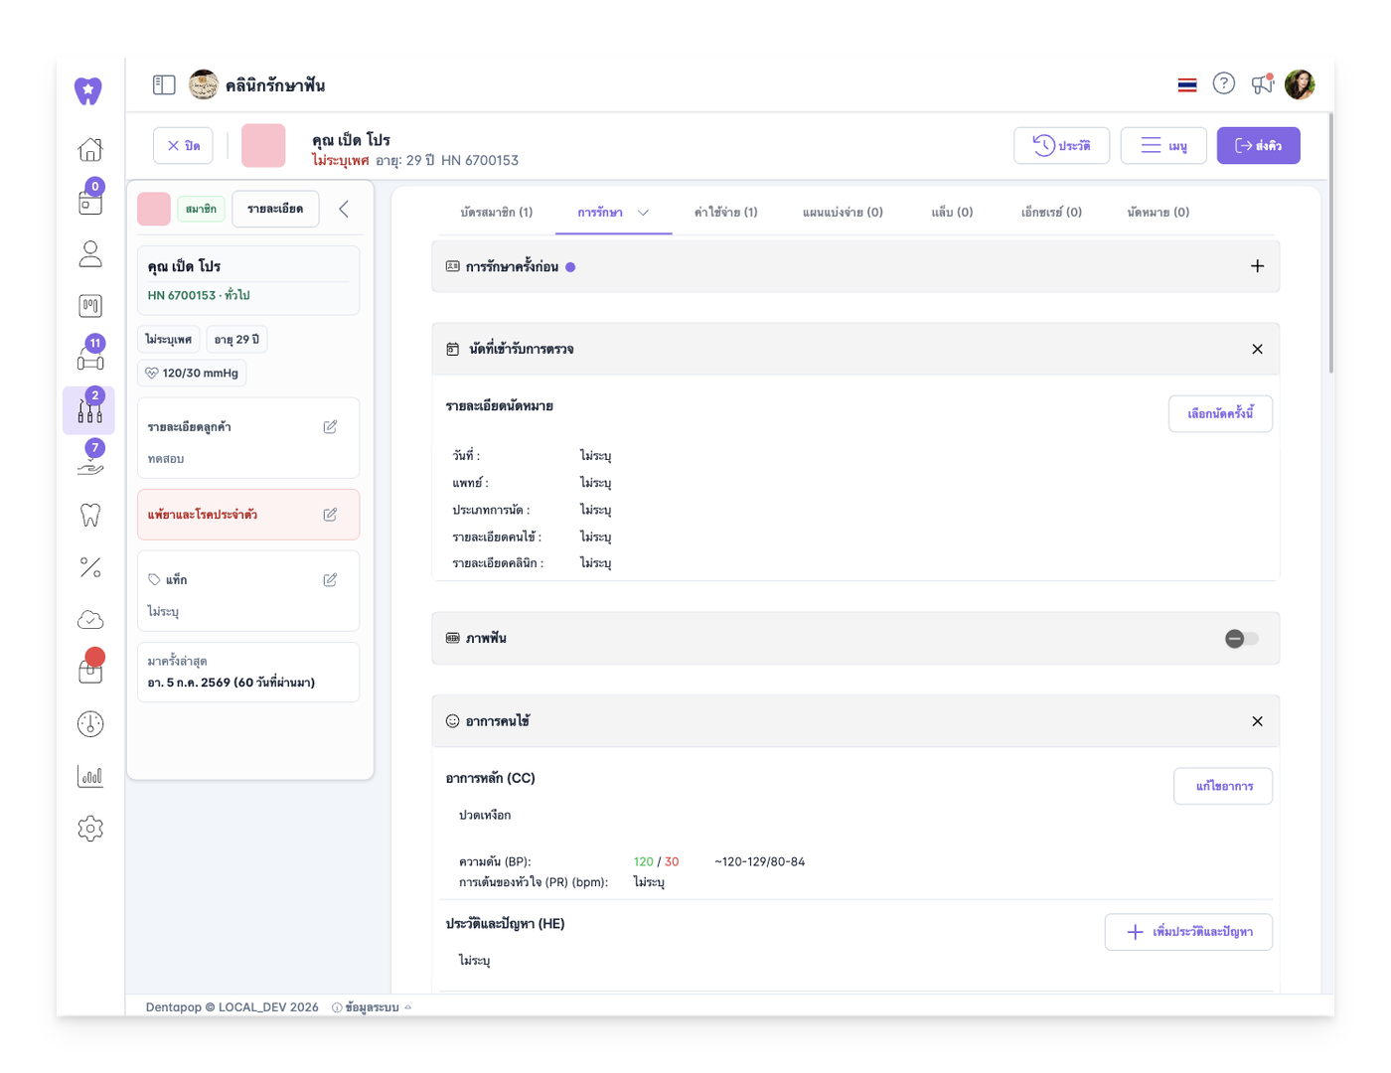The height and width of the screenshot is (1073, 1391).
Task: Open the tooth icon in sidebar
Action: [x=90, y=515]
